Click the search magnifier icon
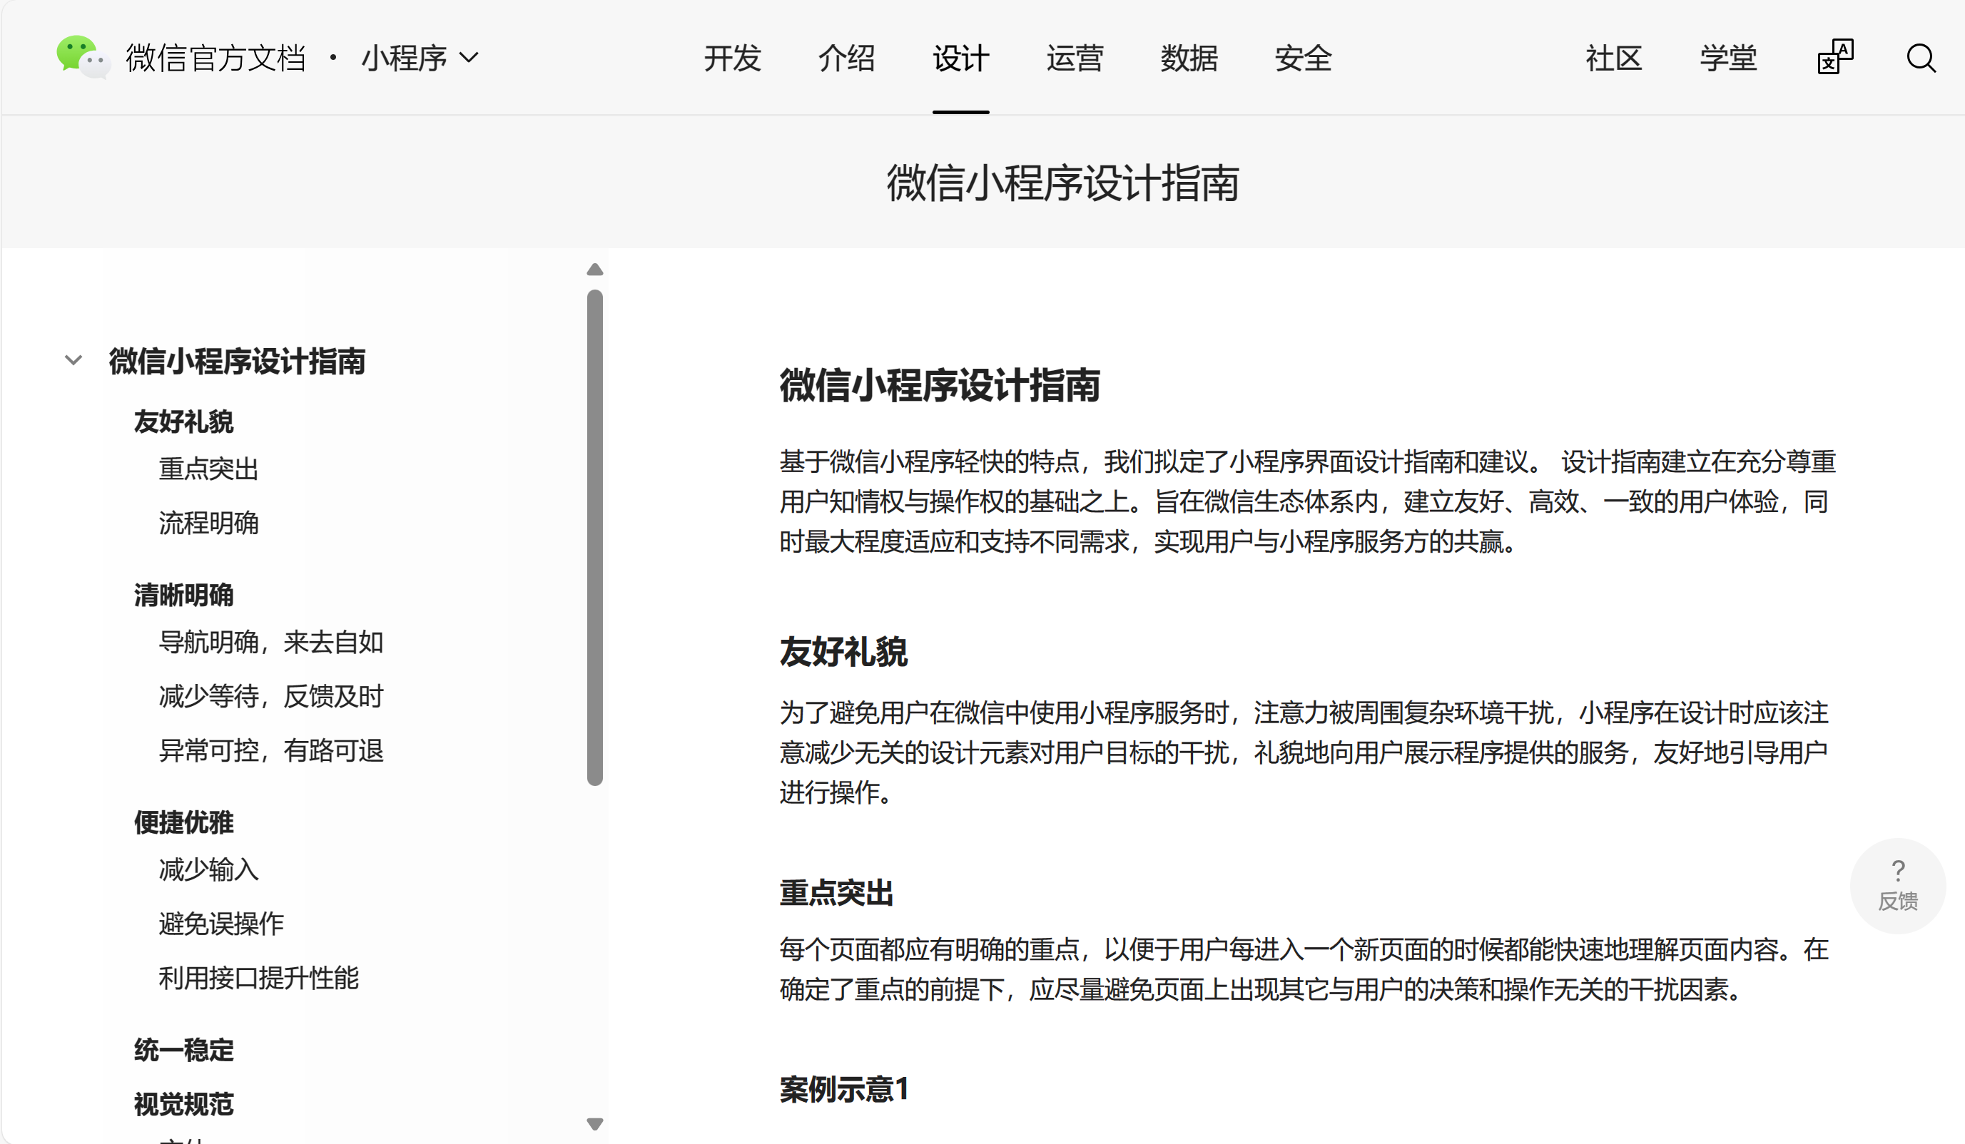This screenshot has width=1965, height=1144. 1921,58
